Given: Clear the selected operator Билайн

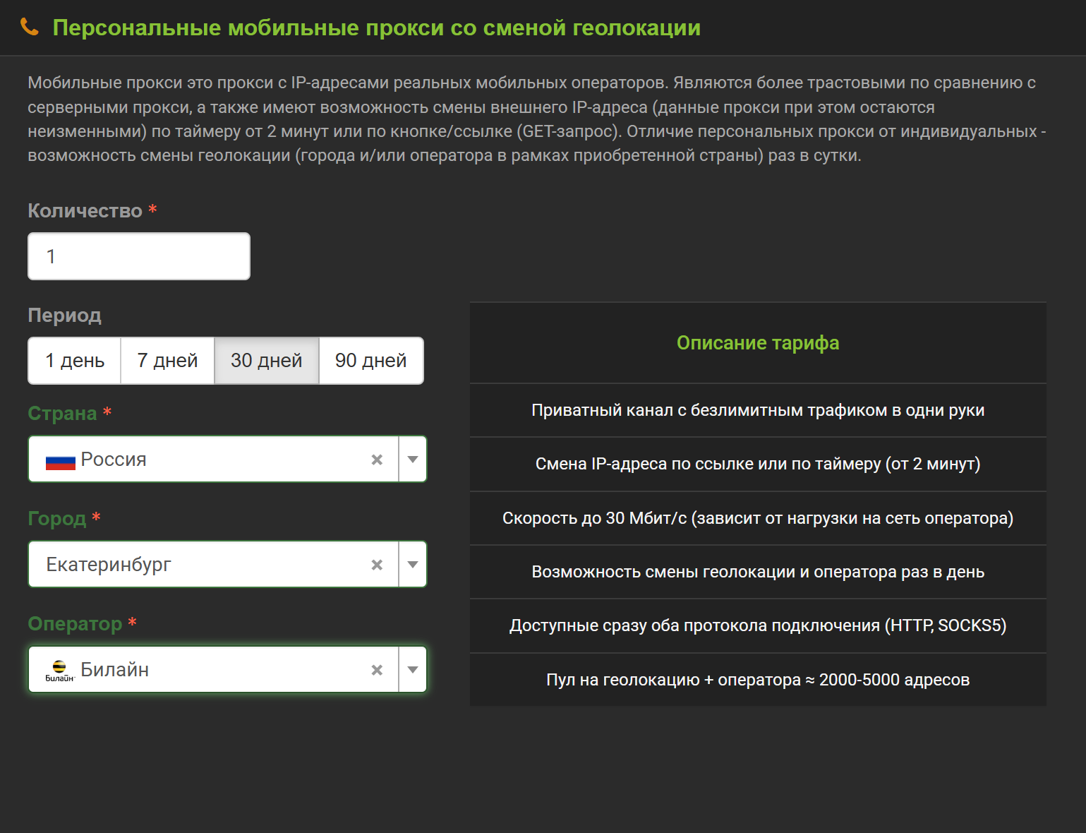Looking at the screenshot, I should click(377, 670).
